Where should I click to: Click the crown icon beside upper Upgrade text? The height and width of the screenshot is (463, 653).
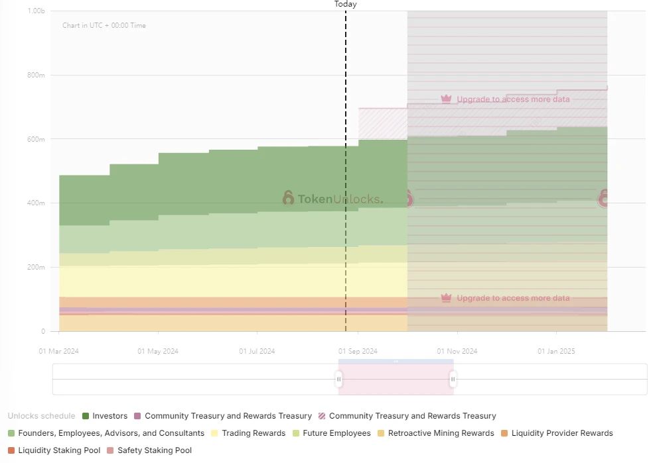[x=447, y=99]
